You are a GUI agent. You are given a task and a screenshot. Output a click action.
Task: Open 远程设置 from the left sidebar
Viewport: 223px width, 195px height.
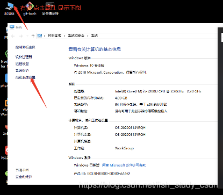pos(22,64)
